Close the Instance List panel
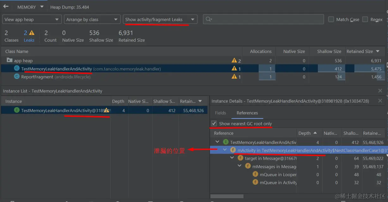 point(380,91)
